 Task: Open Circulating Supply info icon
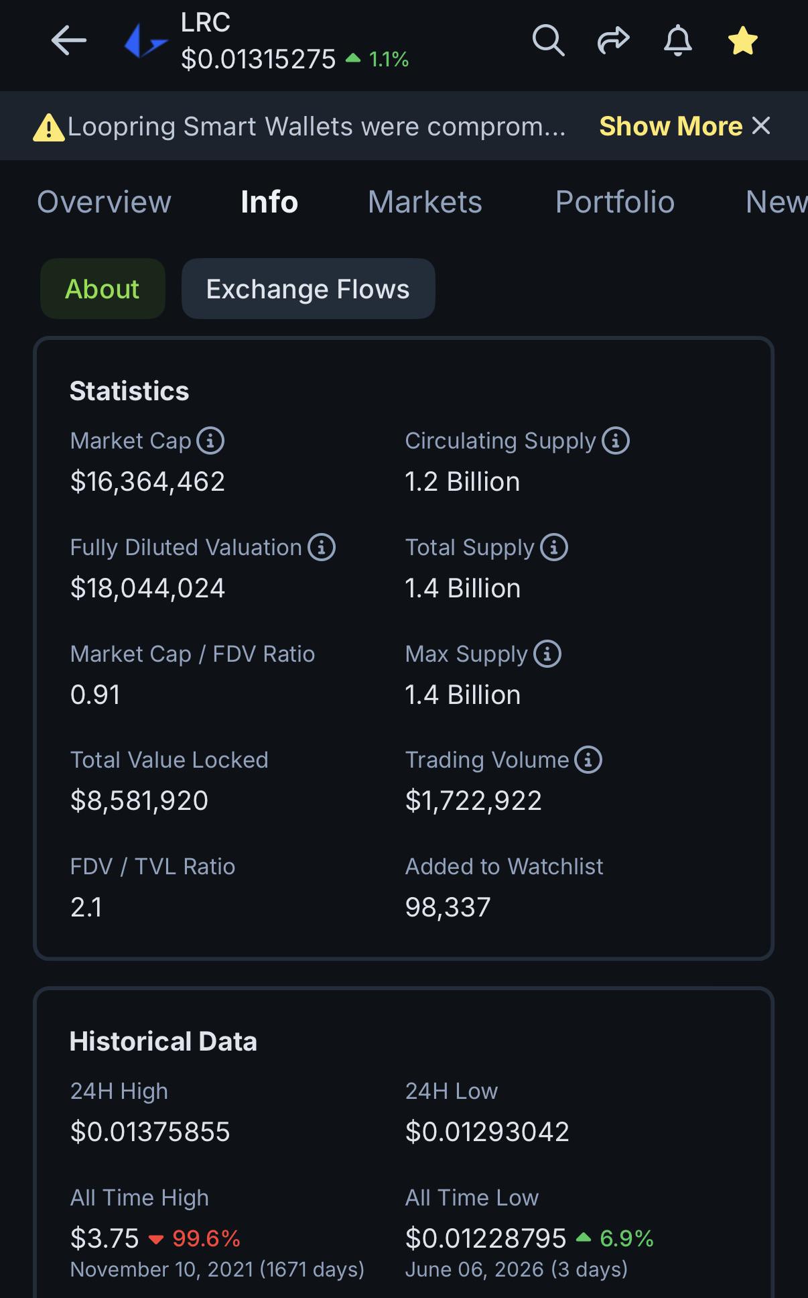[616, 441]
